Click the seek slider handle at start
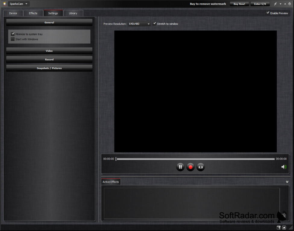The height and width of the screenshot is (231, 294). pos(116,159)
